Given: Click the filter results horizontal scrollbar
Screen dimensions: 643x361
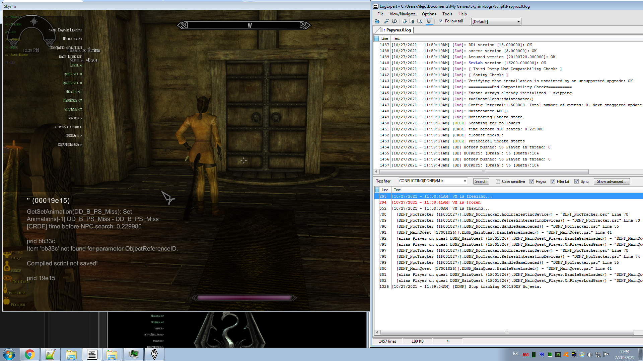Looking at the screenshot, I should coord(507,332).
